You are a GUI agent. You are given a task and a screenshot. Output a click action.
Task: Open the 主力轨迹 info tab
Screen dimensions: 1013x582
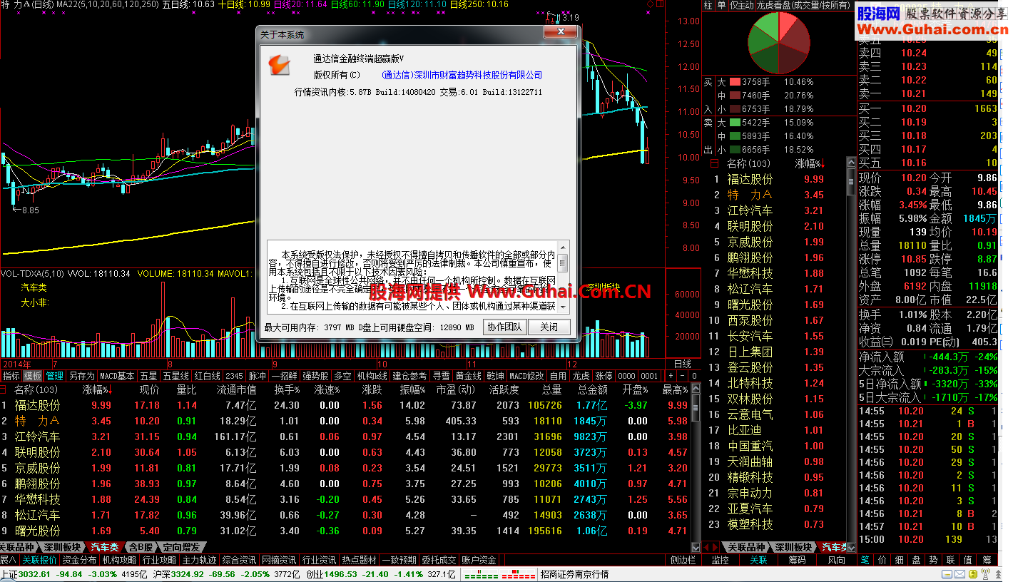pyautogui.click(x=199, y=560)
